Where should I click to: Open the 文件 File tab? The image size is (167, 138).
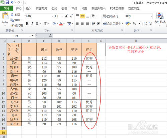pos(7,8)
